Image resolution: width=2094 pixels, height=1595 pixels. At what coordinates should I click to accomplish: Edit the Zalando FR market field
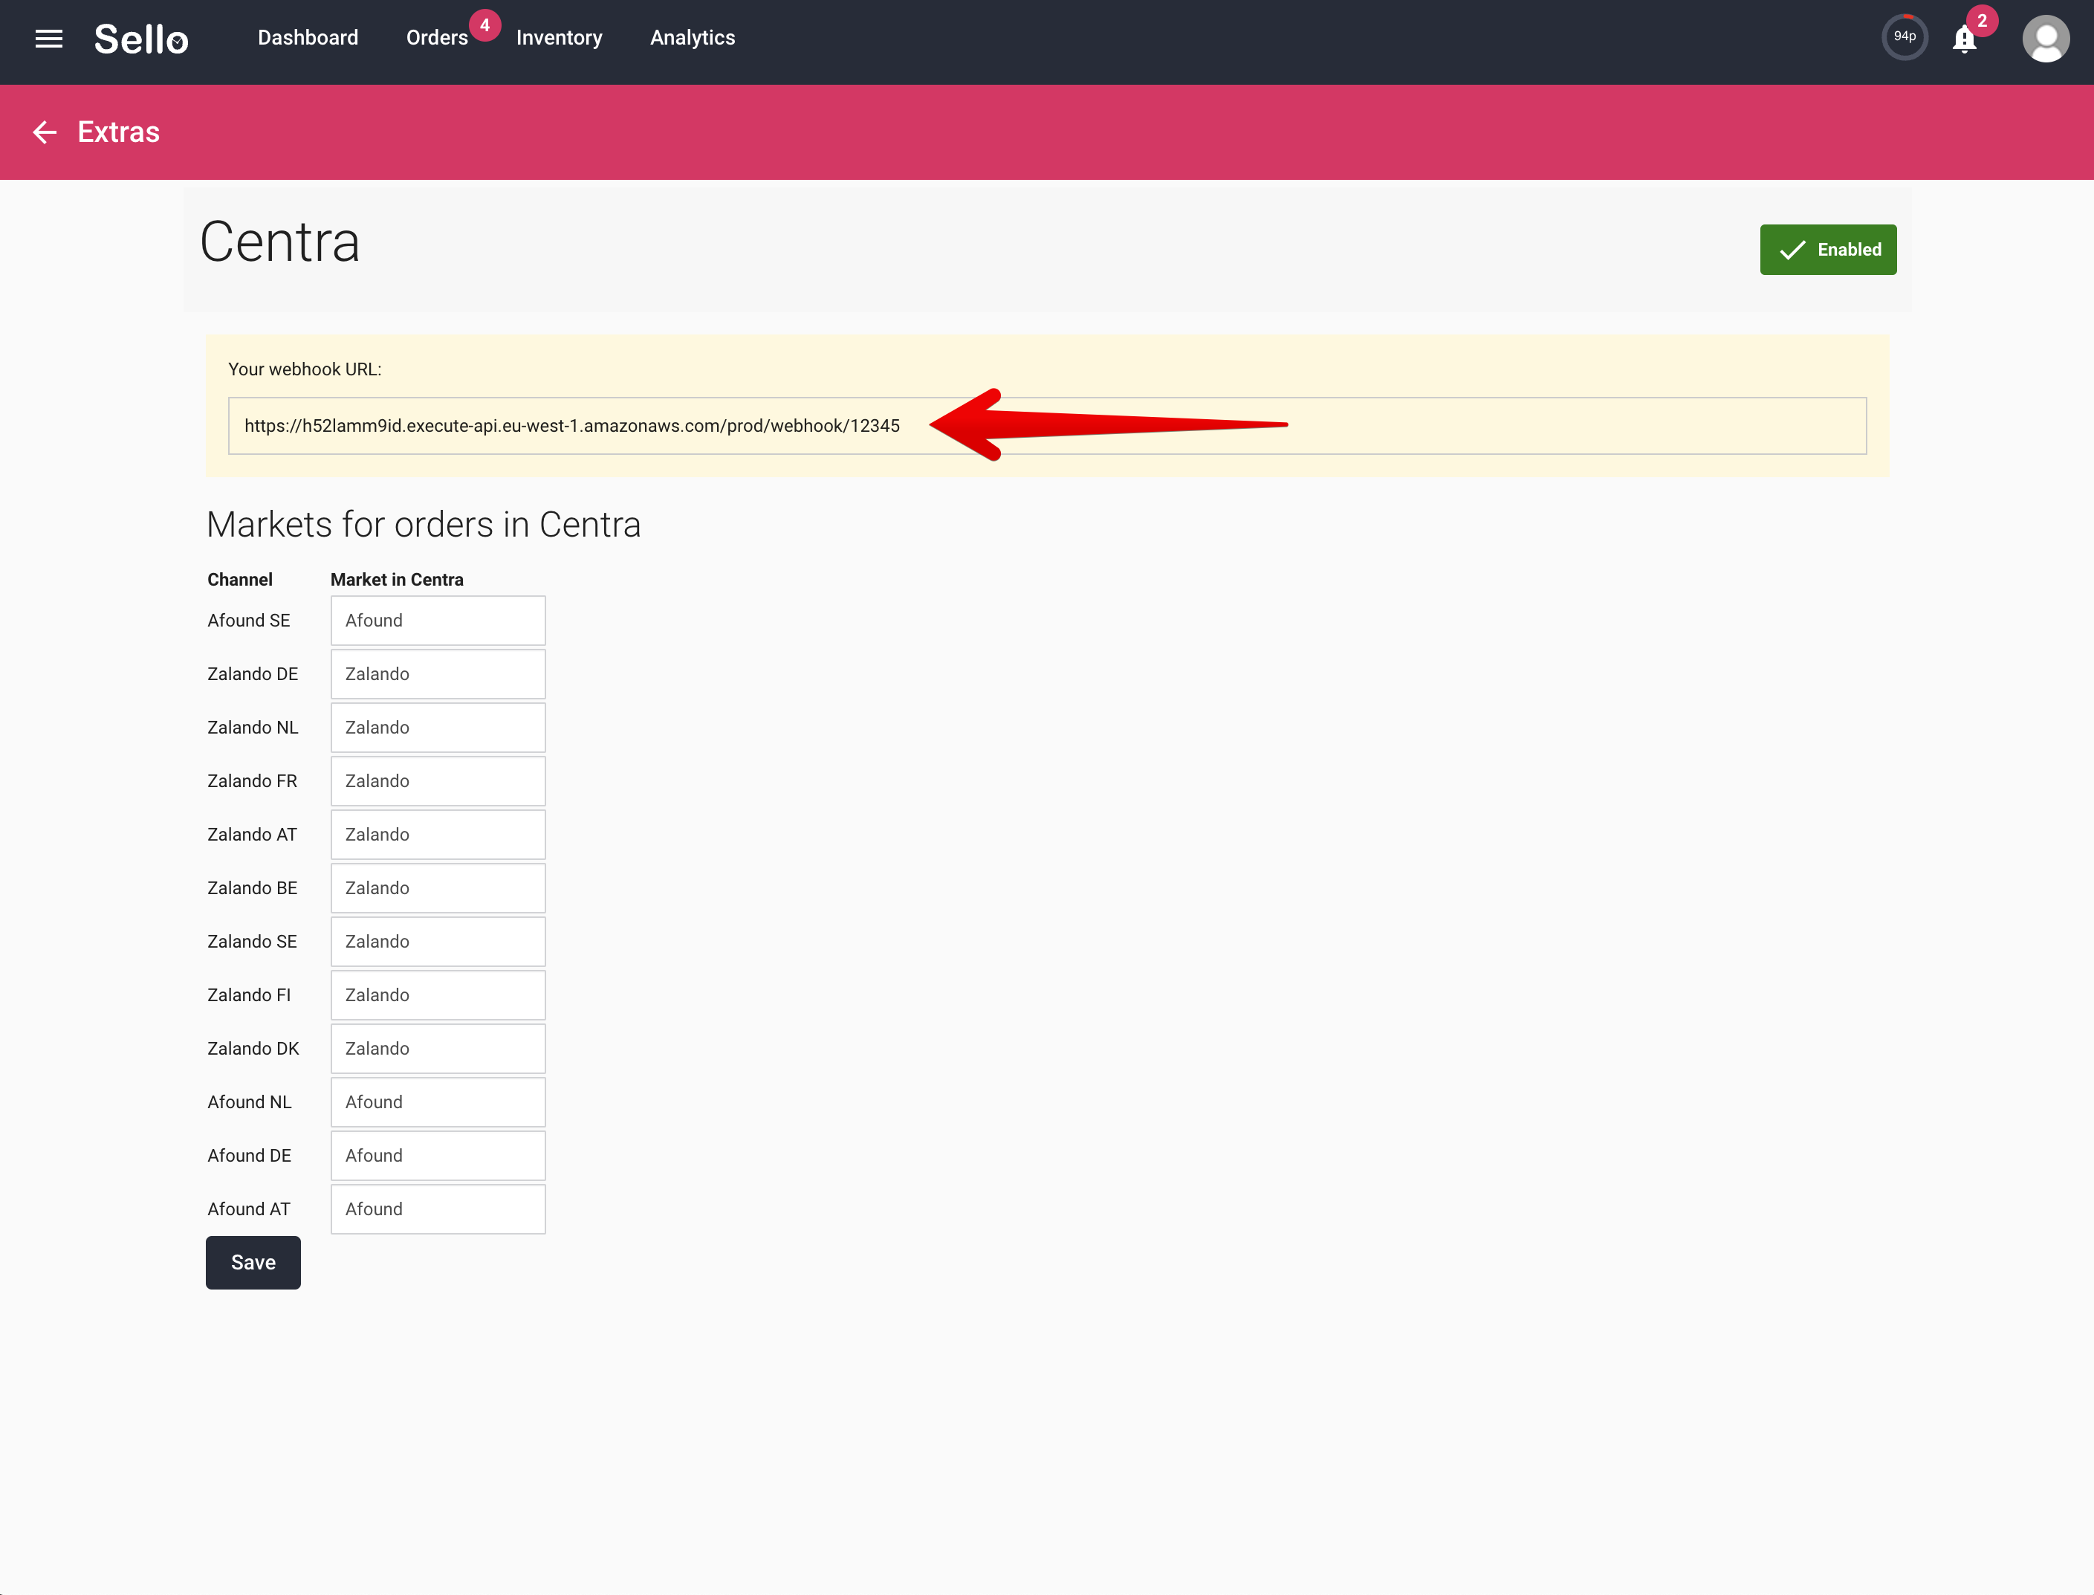click(x=438, y=780)
